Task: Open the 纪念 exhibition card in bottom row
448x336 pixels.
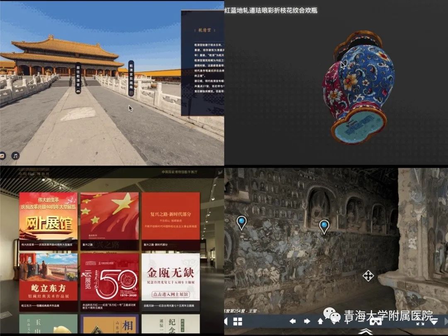Action: click(x=170, y=324)
